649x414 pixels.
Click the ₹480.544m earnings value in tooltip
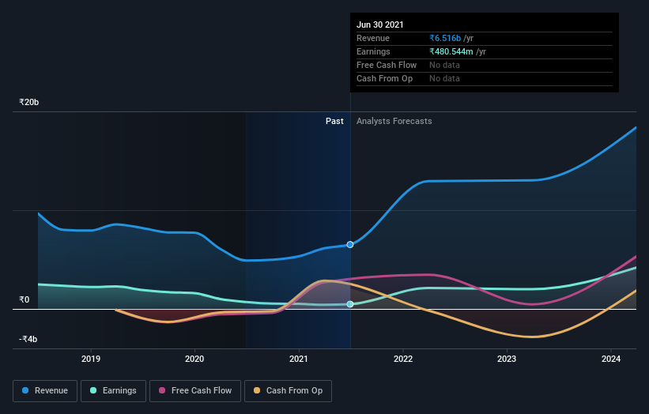(451, 51)
